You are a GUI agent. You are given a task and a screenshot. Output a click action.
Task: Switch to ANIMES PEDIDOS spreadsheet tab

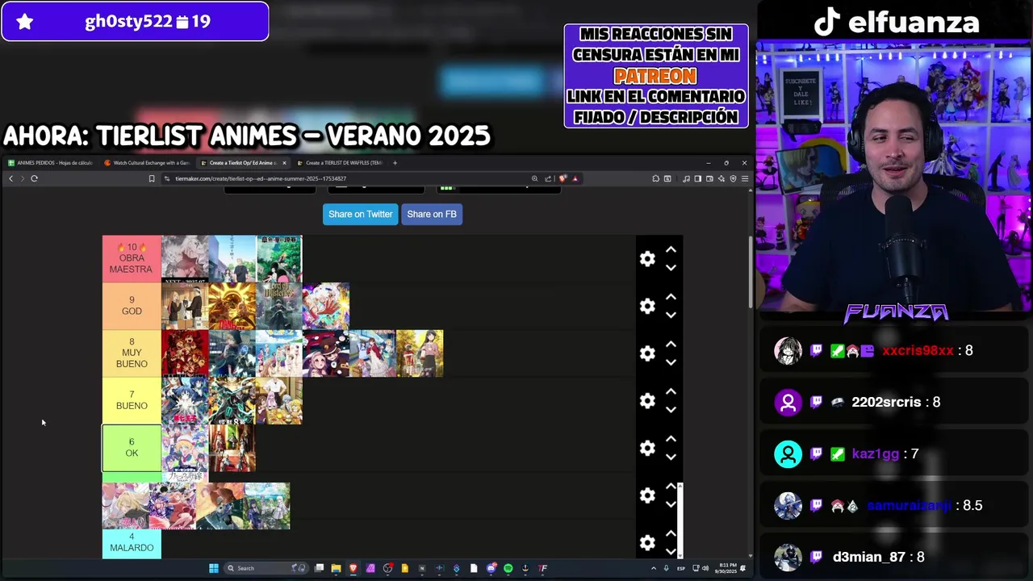(50, 163)
